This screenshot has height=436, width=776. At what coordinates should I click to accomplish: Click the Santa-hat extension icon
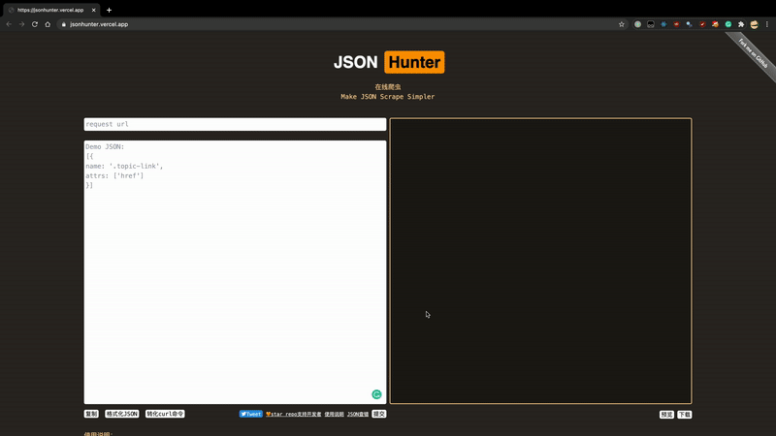click(x=715, y=24)
